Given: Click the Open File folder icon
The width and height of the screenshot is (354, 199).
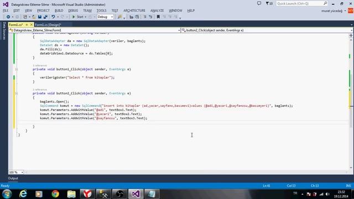Looking at the screenshot, I should click(x=34, y=17).
